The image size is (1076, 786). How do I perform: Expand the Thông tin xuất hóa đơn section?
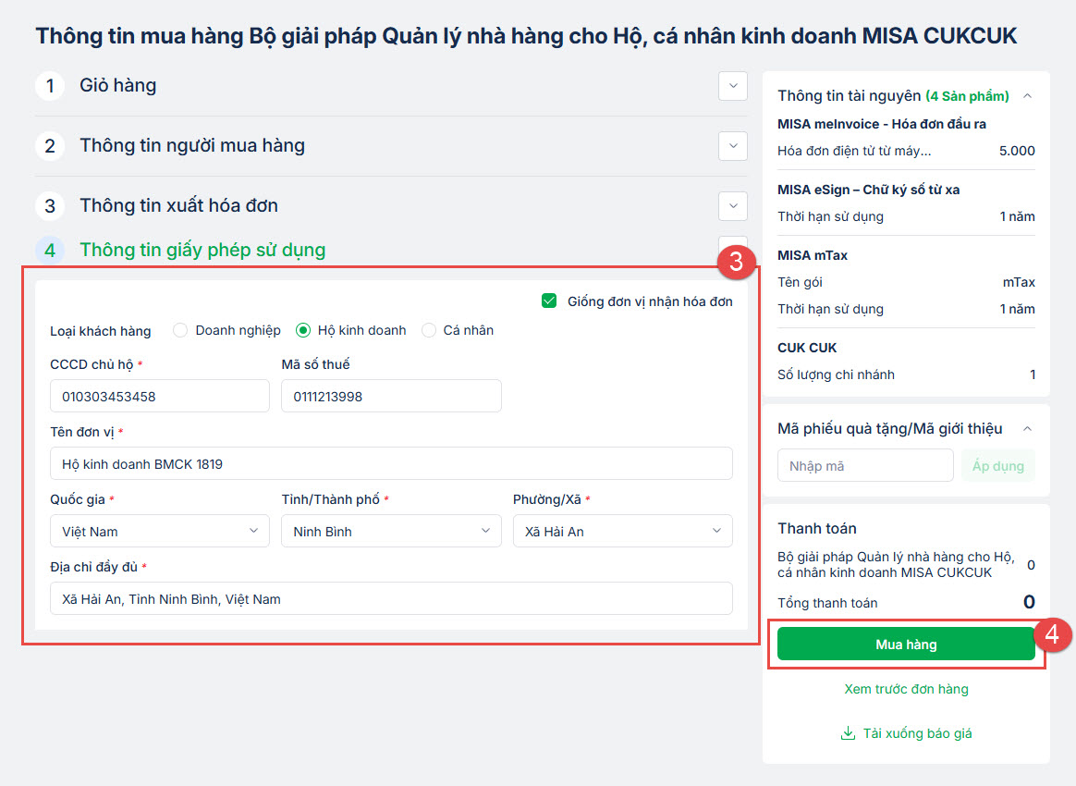[x=733, y=206]
